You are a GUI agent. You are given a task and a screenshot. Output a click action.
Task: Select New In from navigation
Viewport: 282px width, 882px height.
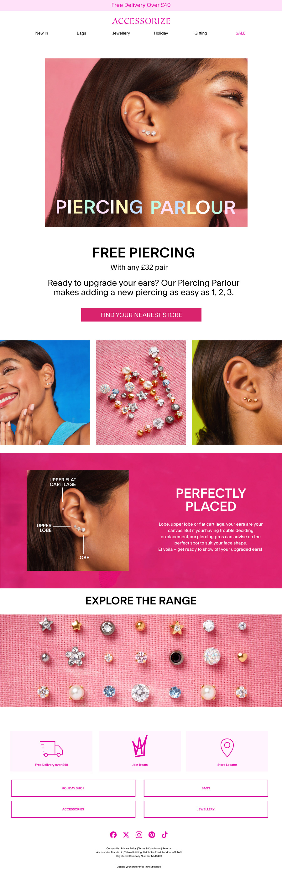(x=42, y=33)
